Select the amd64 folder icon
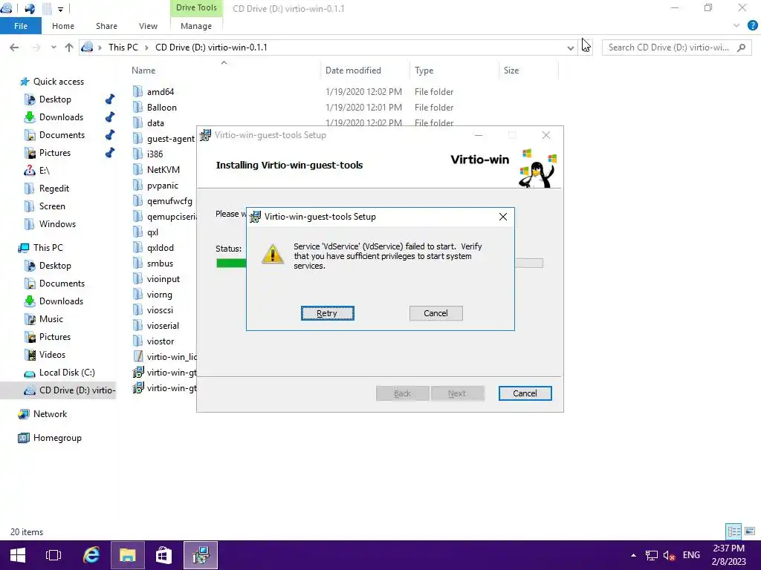 [138, 91]
